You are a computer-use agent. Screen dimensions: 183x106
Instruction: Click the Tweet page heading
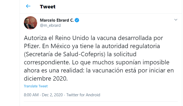48,7
